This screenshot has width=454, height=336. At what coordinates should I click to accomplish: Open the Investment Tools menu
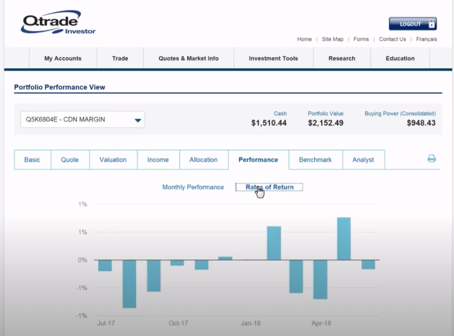click(x=273, y=58)
